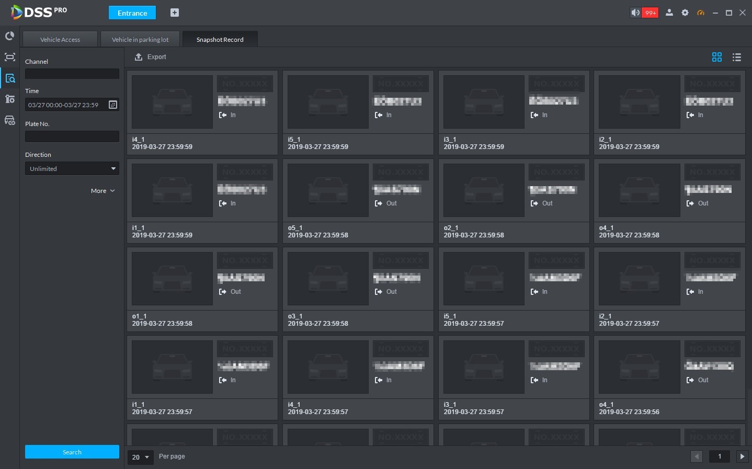
Task: Click the Plate No. input field
Action: click(72, 136)
